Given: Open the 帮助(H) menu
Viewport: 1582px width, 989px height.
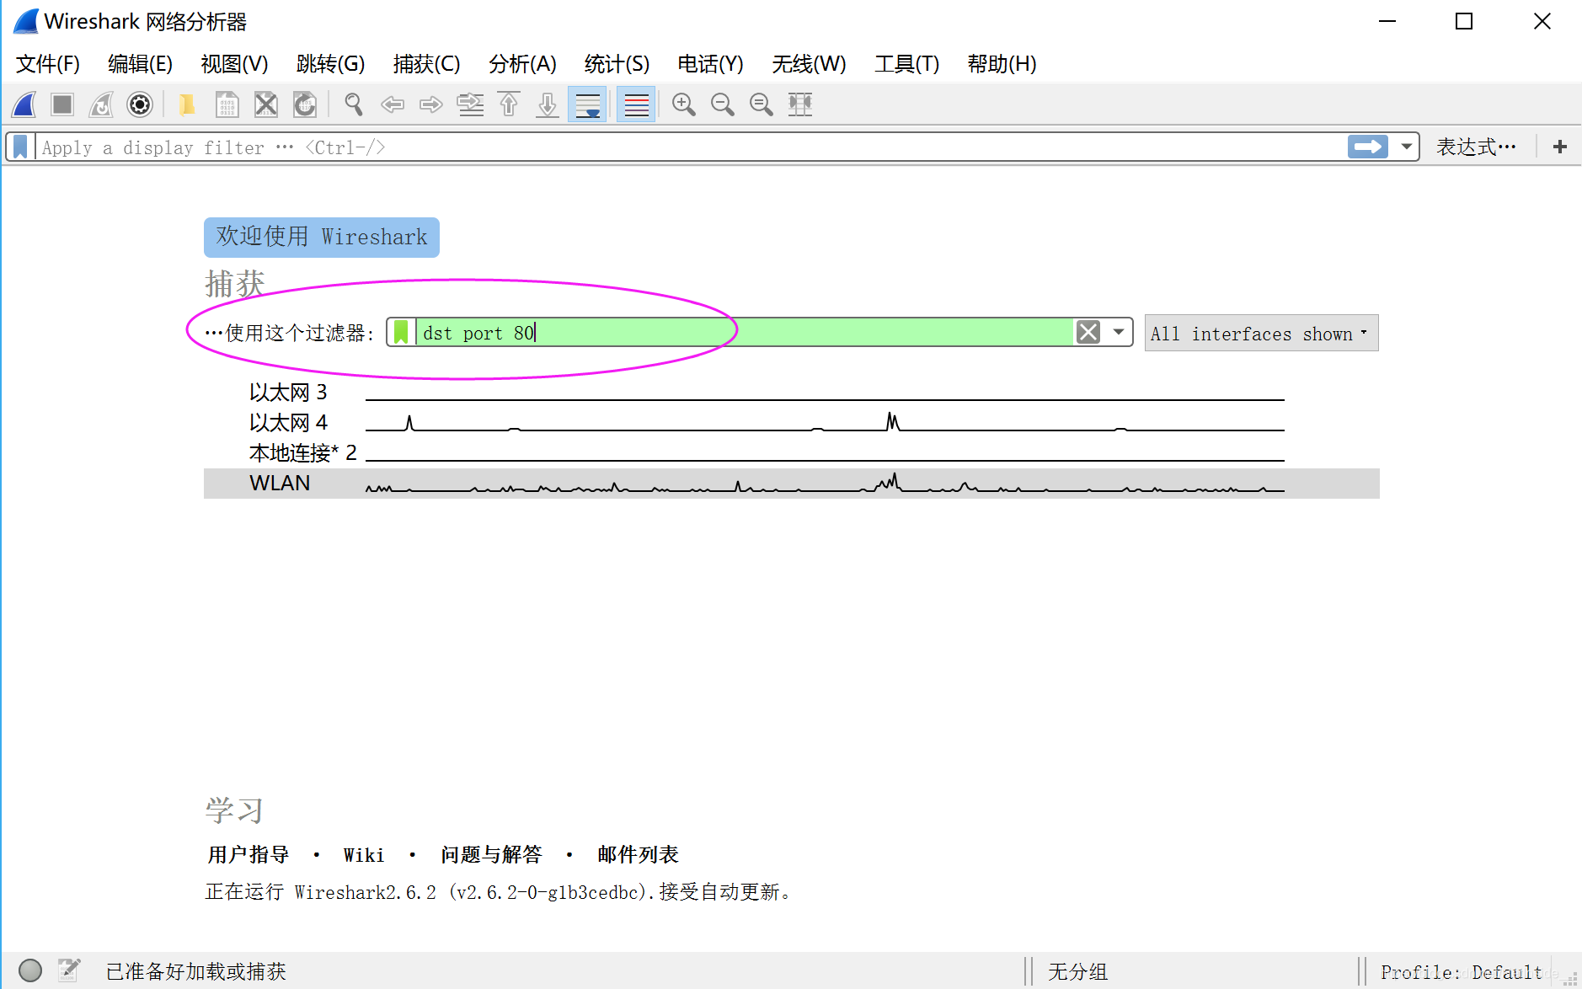Looking at the screenshot, I should point(1002,64).
